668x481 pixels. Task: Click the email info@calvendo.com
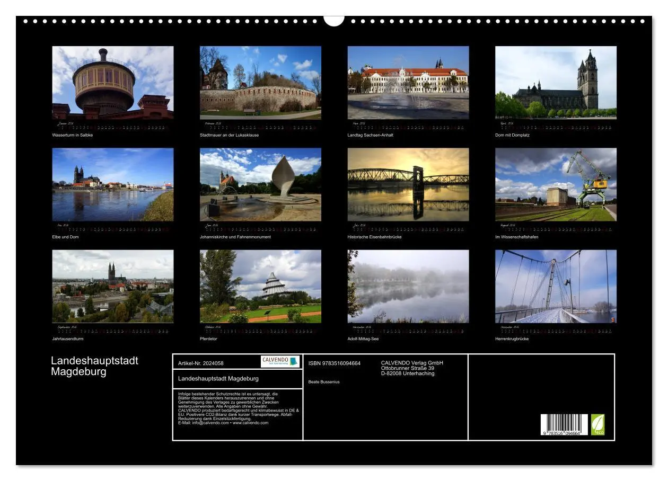pyautogui.click(x=210, y=423)
